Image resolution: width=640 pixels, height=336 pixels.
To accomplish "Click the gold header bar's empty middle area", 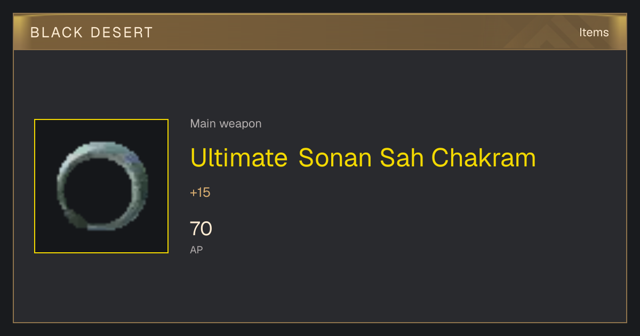I will pos(331,33).
